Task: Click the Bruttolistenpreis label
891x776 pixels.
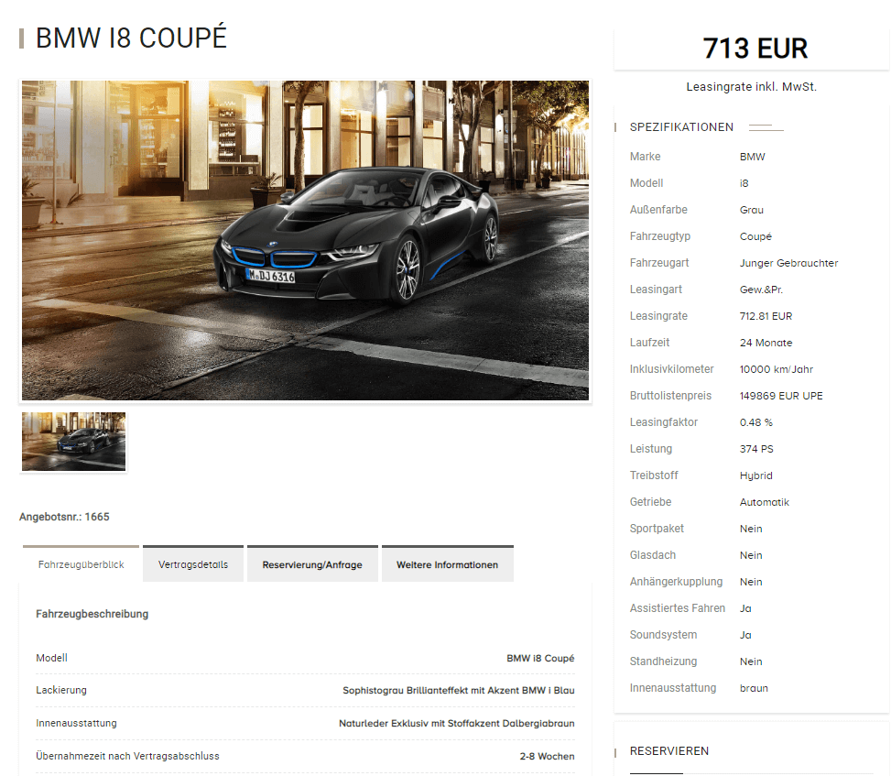Action: tap(670, 396)
